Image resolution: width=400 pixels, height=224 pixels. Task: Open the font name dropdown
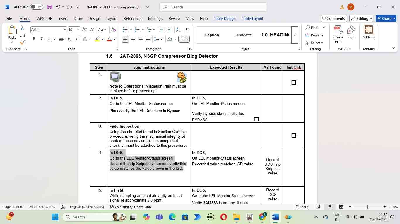[65, 30]
